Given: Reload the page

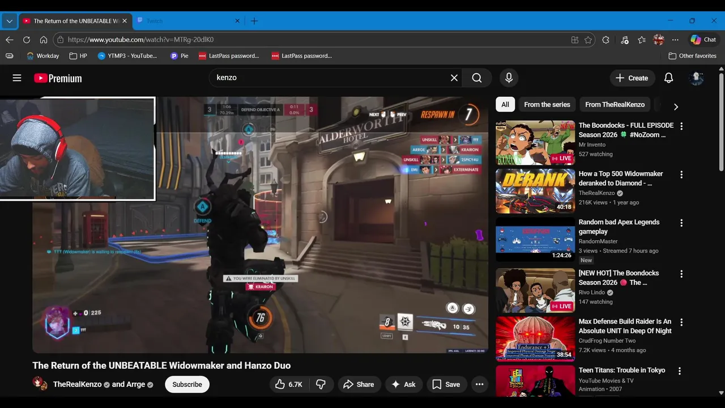Looking at the screenshot, I should [26, 40].
